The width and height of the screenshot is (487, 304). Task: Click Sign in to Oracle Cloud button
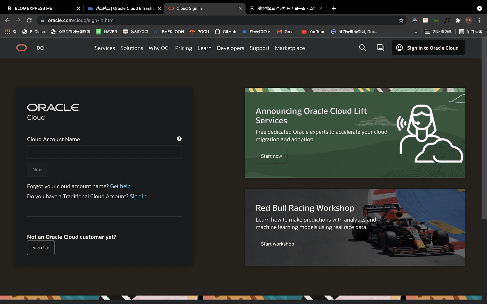(x=428, y=48)
